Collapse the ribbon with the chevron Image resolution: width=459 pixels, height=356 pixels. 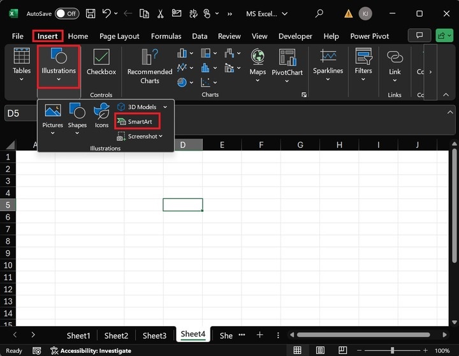coord(446,94)
